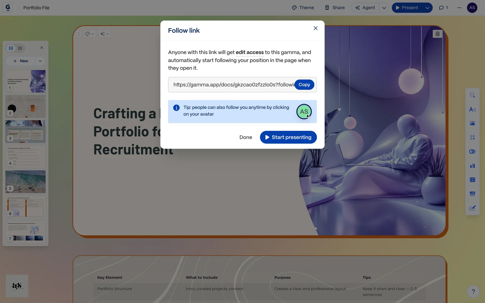Open the Gamma home logo
Viewport: 485px width, 303px height.
(8, 8)
